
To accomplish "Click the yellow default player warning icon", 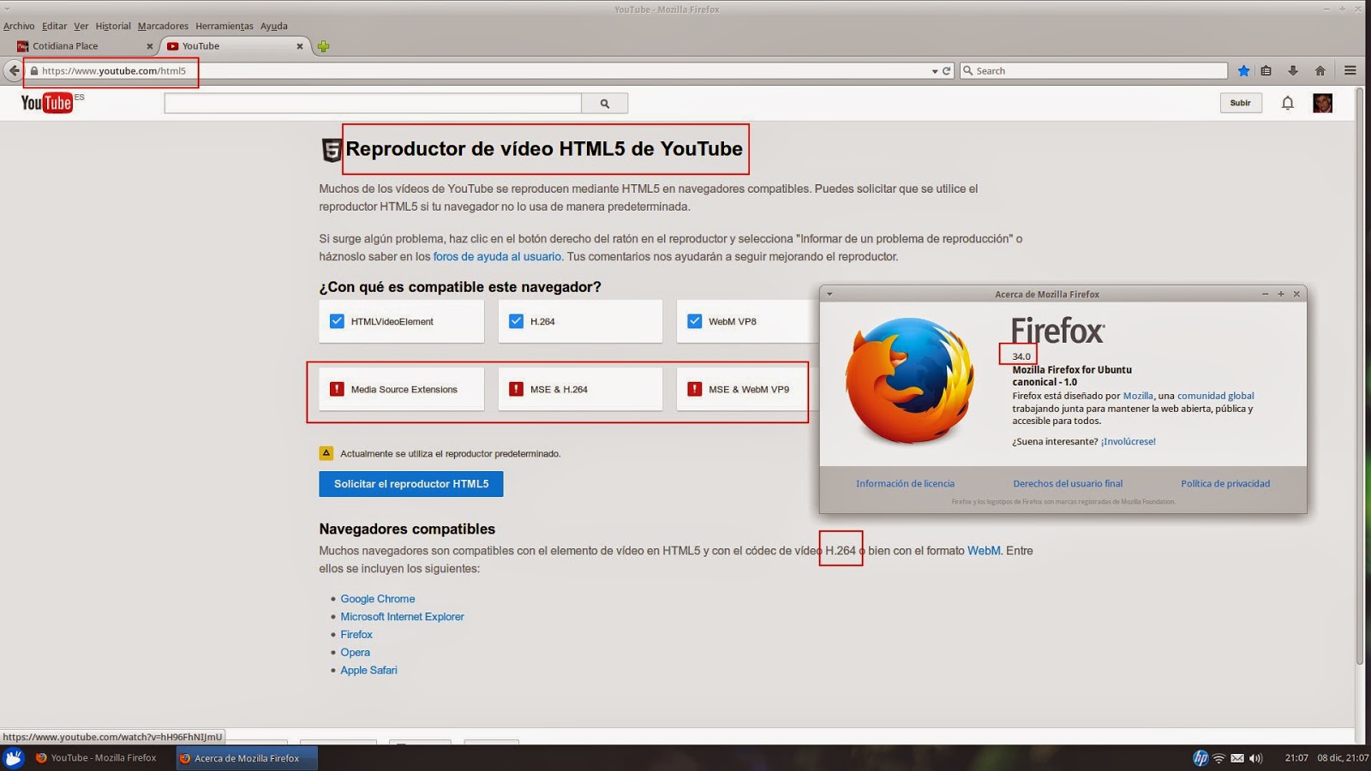I will click(x=326, y=453).
